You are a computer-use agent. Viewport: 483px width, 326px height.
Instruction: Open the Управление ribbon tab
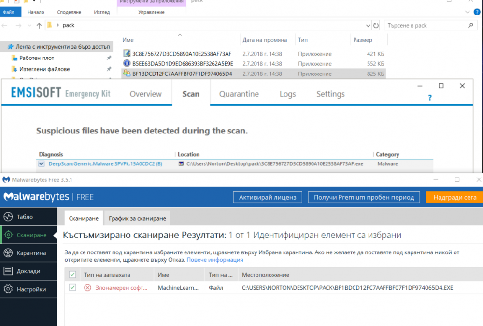[x=151, y=12]
